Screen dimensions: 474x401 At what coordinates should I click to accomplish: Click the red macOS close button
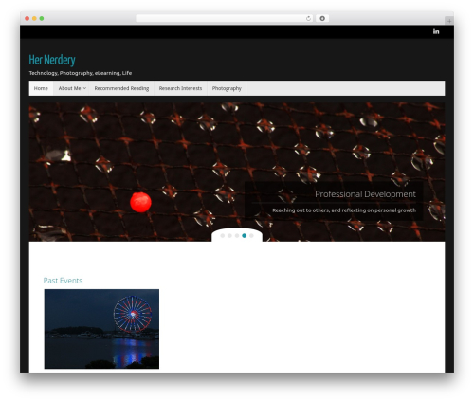[27, 18]
